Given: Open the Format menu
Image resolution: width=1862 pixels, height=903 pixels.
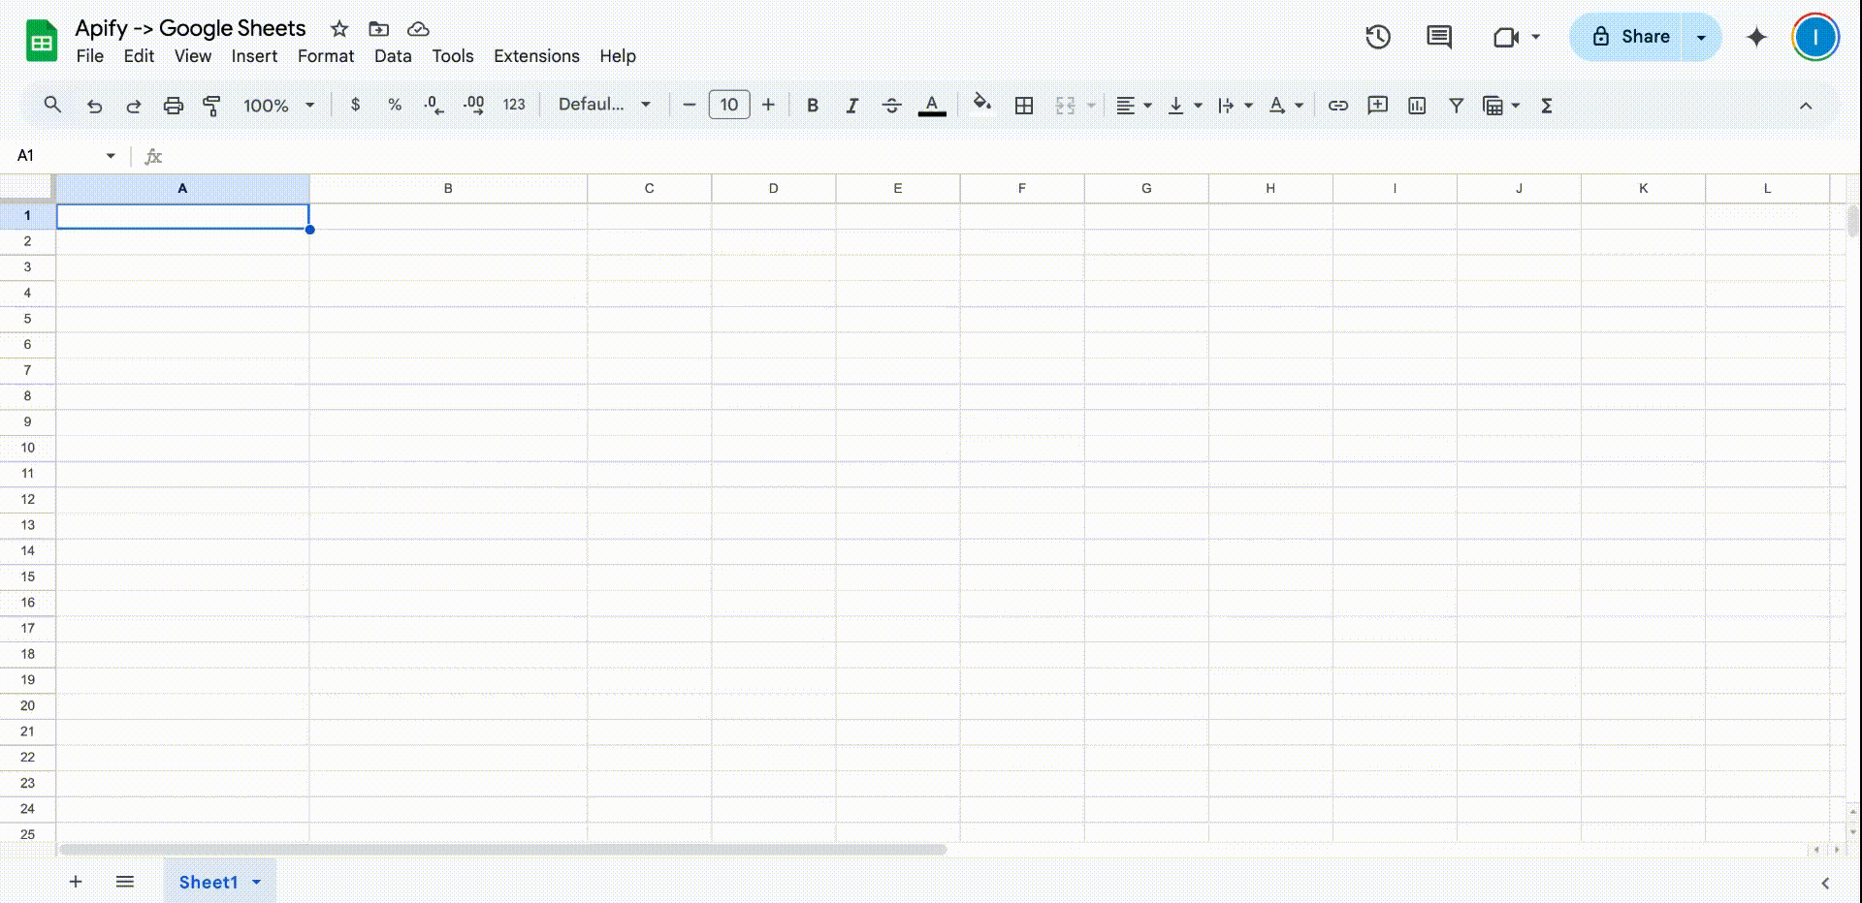Looking at the screenshot, I should coord(326,56).
